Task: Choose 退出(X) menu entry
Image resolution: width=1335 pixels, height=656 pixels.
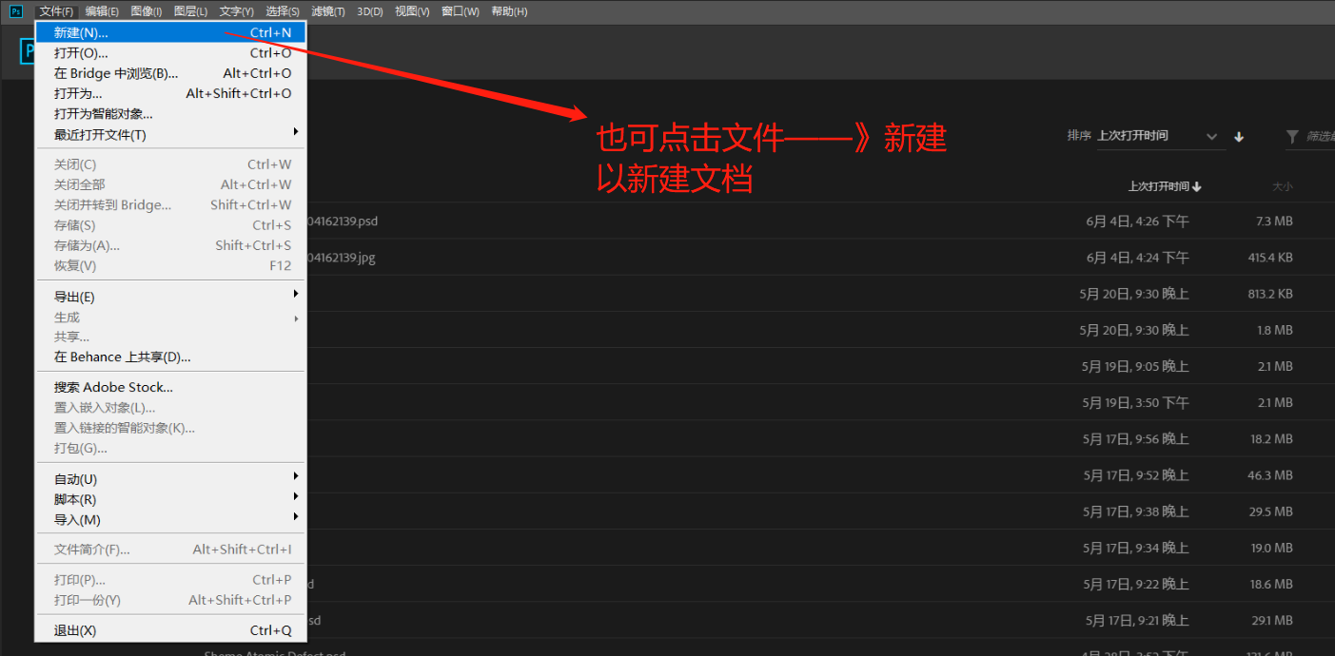Action: [x=170, y=630]
